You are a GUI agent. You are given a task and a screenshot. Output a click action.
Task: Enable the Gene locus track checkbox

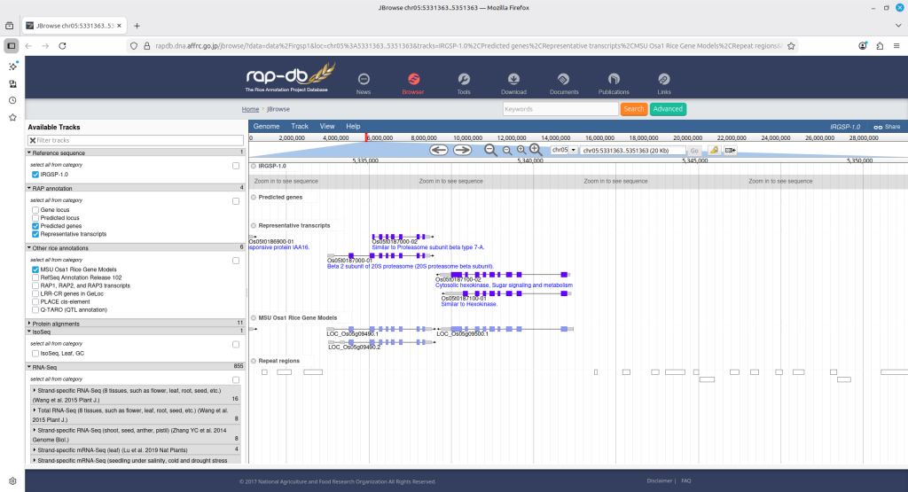(35, 209)
